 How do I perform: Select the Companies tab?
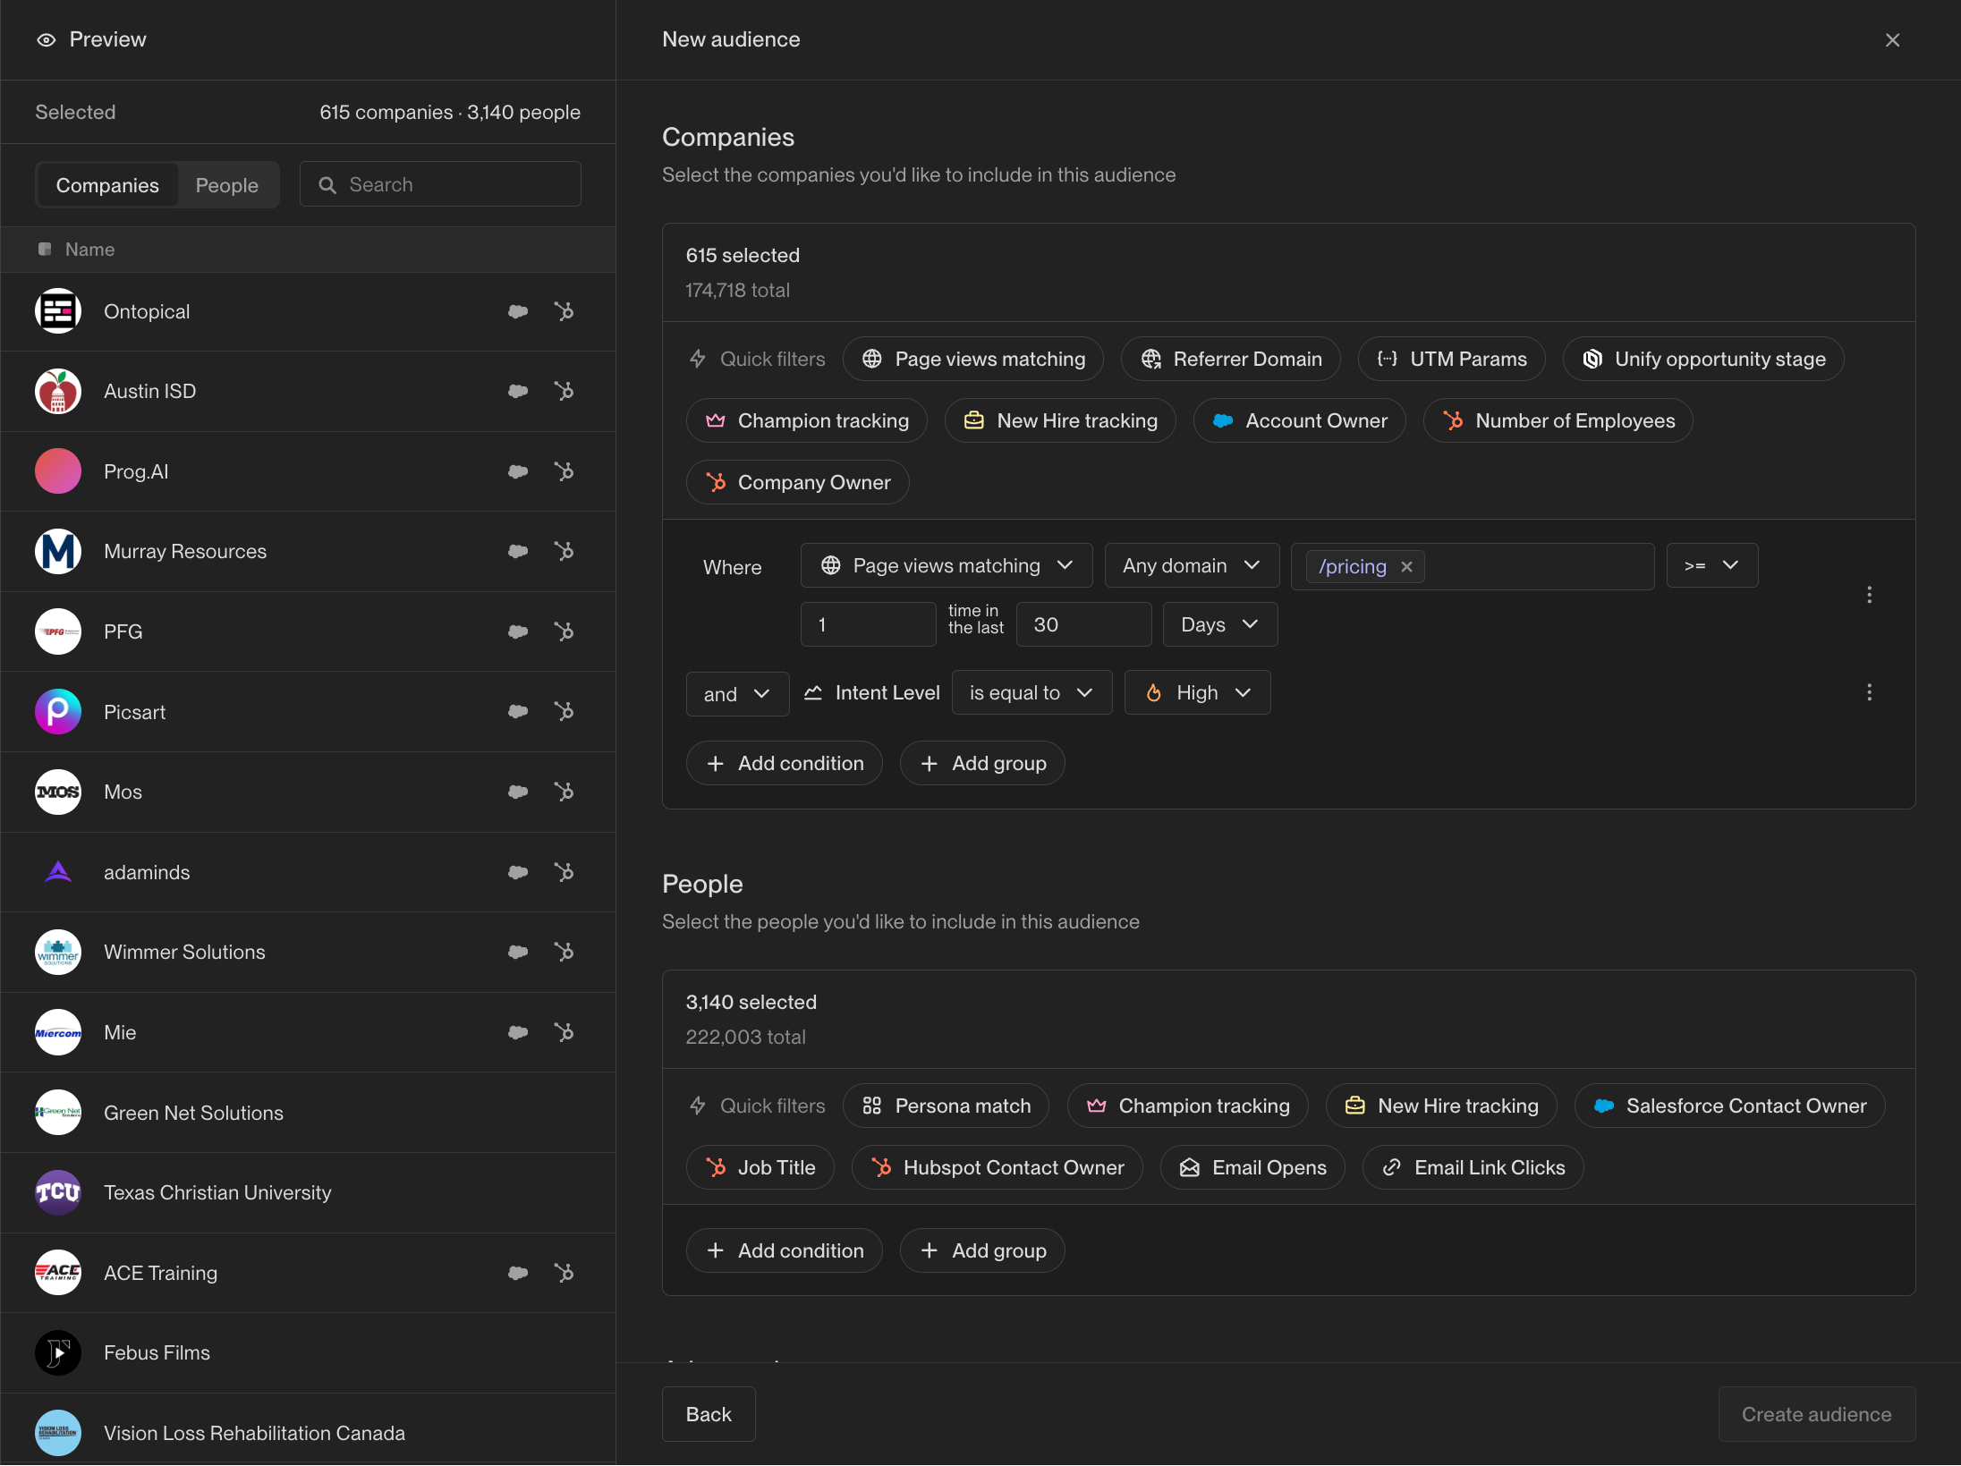click(107, 185)
